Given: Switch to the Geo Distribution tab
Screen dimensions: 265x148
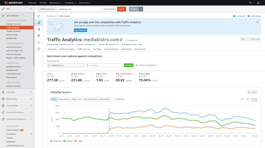Looking at the screenshot, I should (111, 49).
